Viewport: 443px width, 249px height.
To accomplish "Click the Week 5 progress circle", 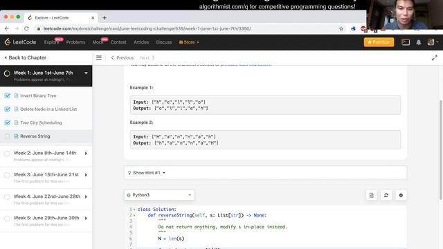I will pyautogui.click(x=7, y=219).
